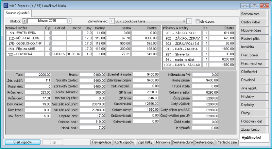Click the Start výpočtu button

click(x=23, y=142)
